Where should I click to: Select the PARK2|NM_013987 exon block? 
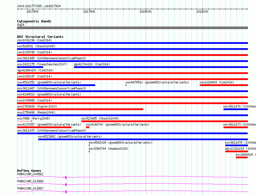coord(66,192)
